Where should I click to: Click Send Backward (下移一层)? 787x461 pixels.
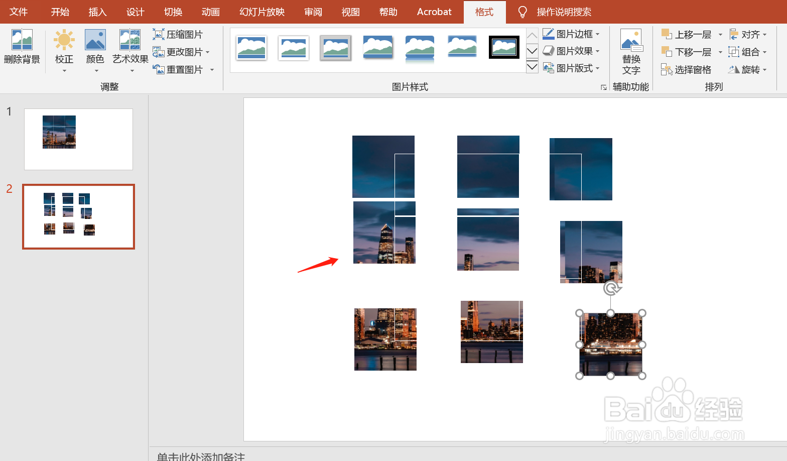click(687, 52)
